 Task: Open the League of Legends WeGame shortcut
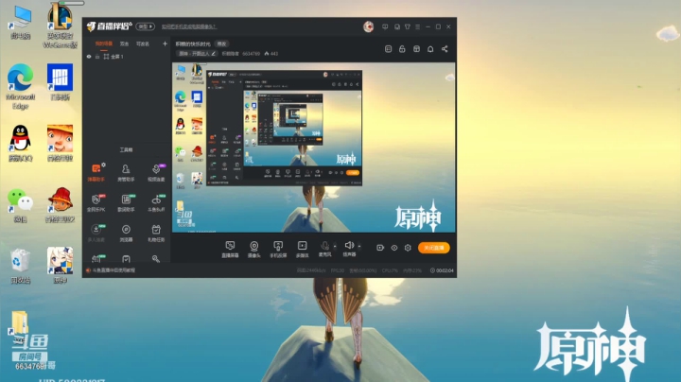click(x=60, y=25)
